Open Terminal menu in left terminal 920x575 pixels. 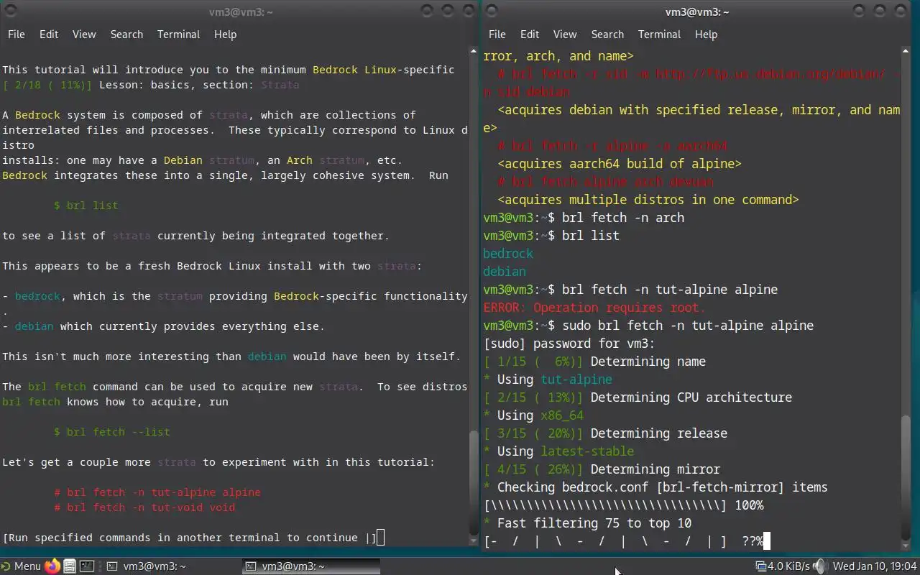click(178, 34)
